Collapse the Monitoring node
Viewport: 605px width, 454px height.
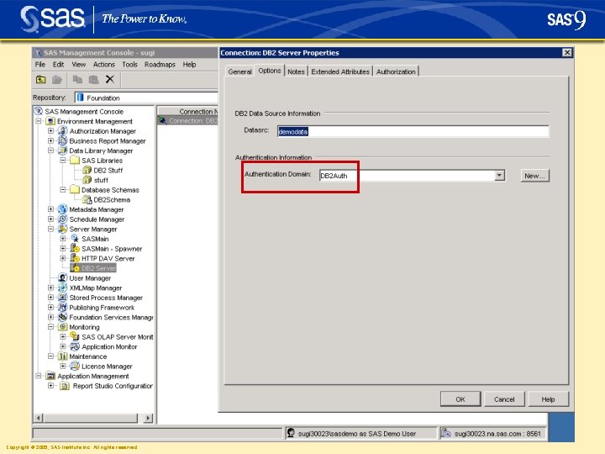click(50, 327)
